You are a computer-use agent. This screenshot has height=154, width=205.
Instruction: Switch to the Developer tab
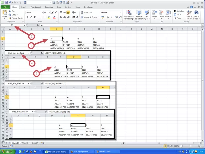coord(88,7)
